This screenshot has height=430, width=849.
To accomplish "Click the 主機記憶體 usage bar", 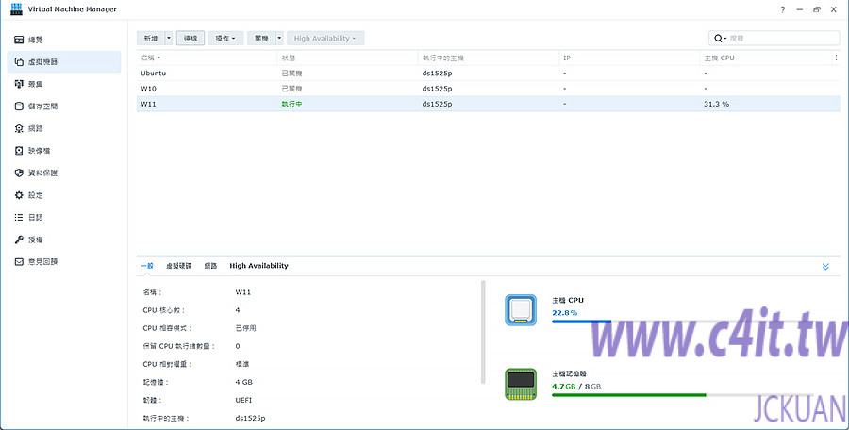I will pyautogui.click(x=682, y=395).
